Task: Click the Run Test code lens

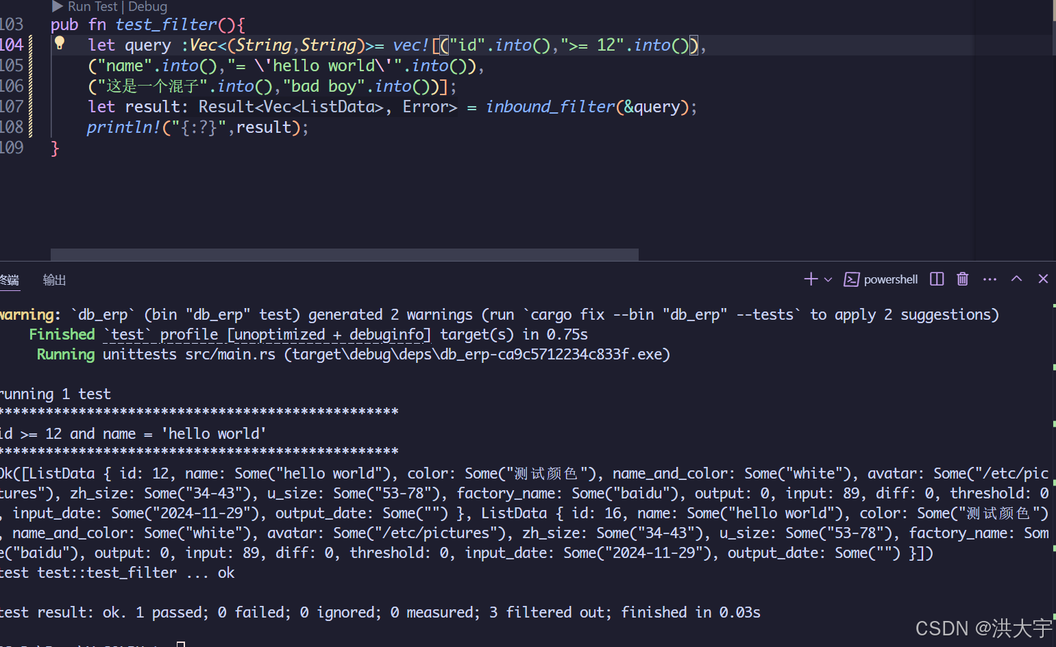Action: pyautogui.click(x=92, y=7)
